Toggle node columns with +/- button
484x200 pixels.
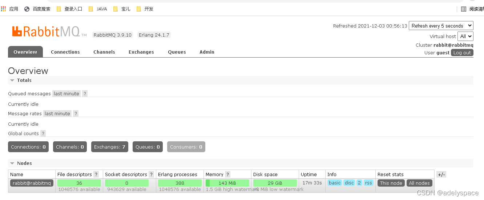pyautogui.click(x=441, y=174)
